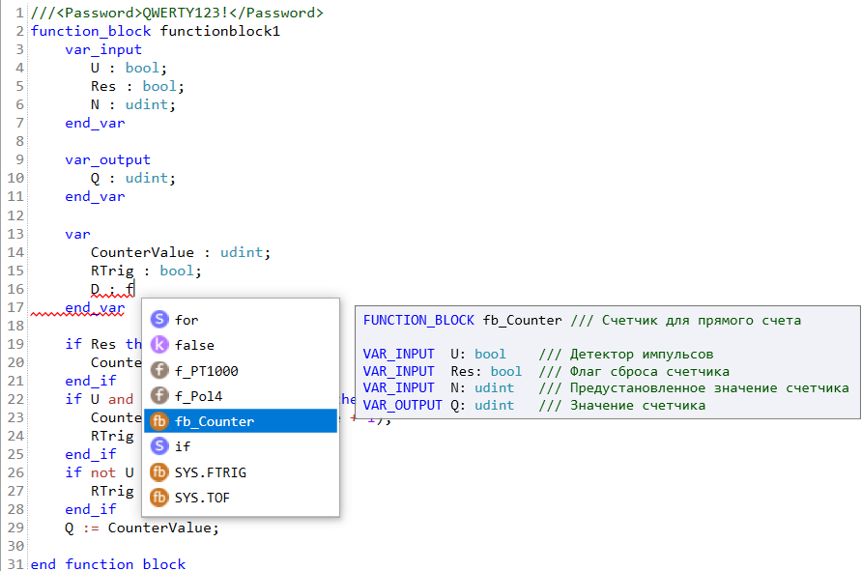The image size is (862, 571).
Task: Click the snippet icon beside "if"
Action: point(159,446)
